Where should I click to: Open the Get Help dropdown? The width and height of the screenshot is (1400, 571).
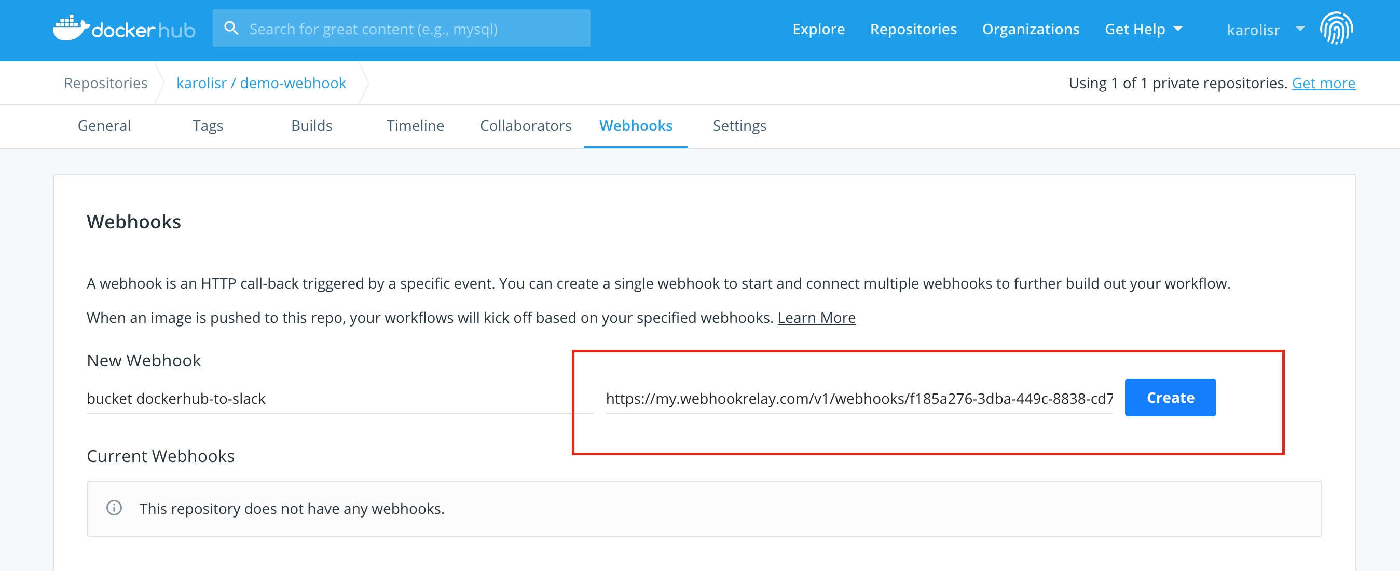(1144, 29)
